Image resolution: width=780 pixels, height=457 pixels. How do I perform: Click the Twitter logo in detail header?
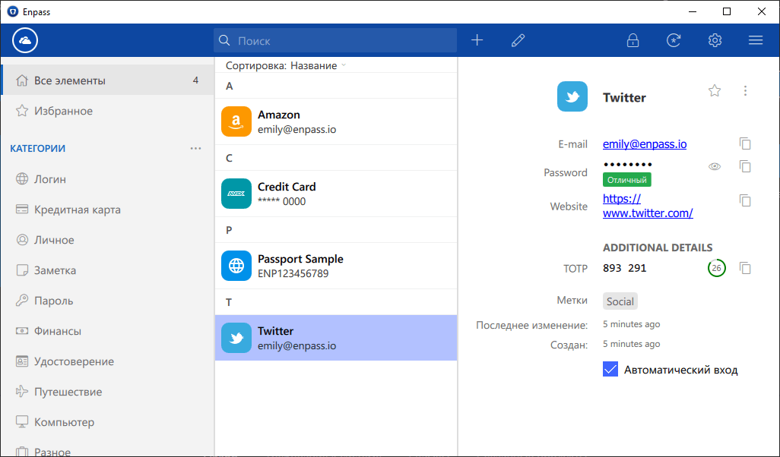coord(572,96)
